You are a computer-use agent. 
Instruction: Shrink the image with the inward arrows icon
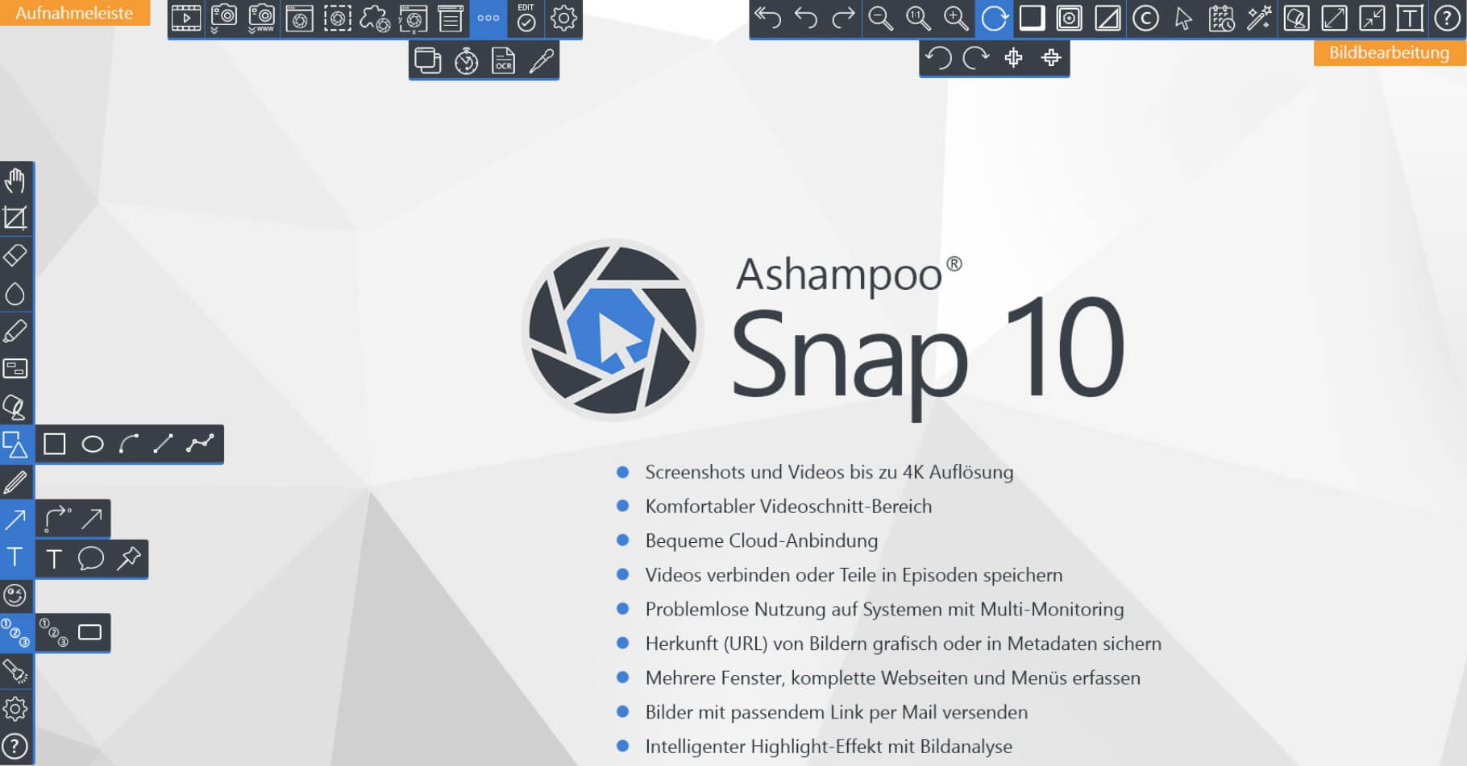1372,18
